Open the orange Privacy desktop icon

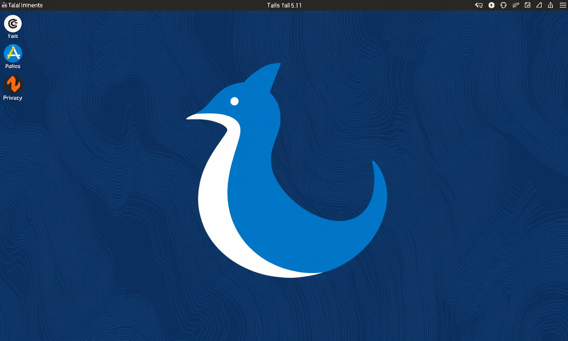(12, 84)
